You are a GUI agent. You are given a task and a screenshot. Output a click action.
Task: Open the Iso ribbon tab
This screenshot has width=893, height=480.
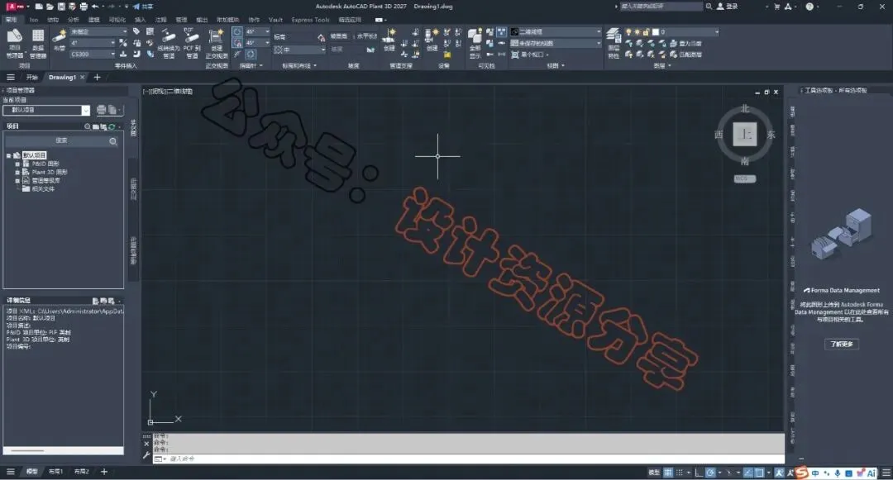click(34, 20)
